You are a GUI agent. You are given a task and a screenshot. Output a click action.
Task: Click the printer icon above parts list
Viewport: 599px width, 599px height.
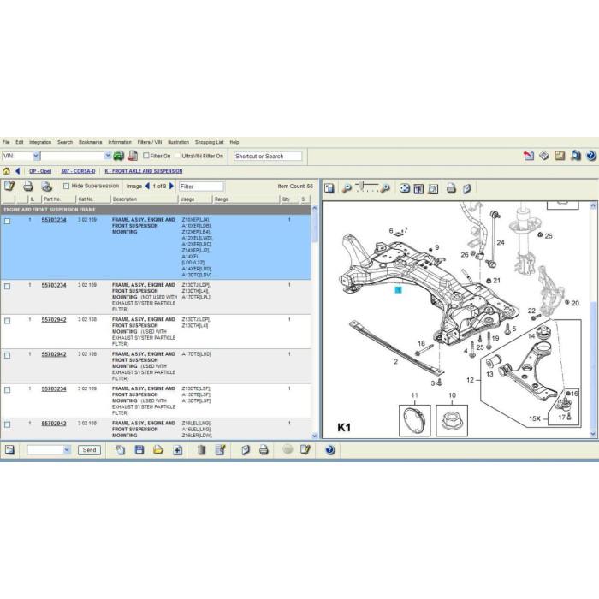click(28, 186)
